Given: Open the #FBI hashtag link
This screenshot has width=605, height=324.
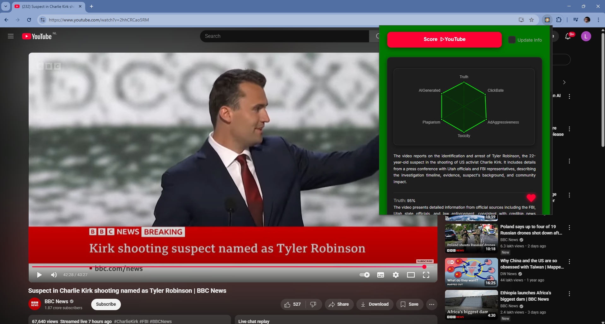Looking at the screenshot, I should (x=144, y=321).
